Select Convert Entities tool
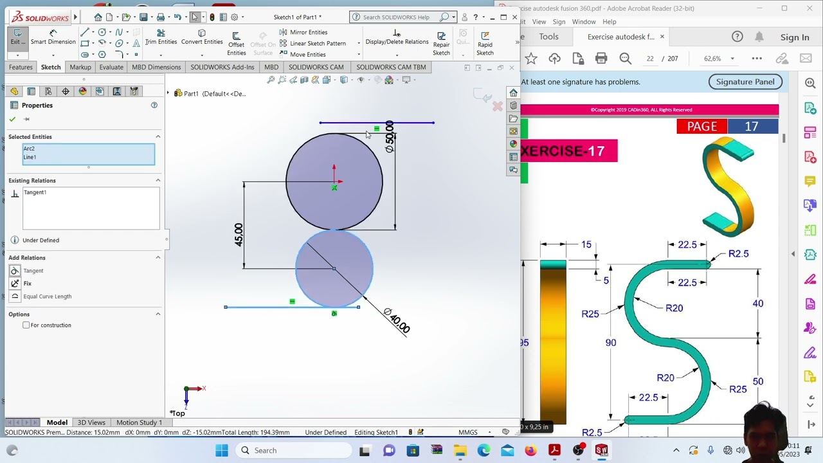 pyautogui.click(x=202, y=37)
